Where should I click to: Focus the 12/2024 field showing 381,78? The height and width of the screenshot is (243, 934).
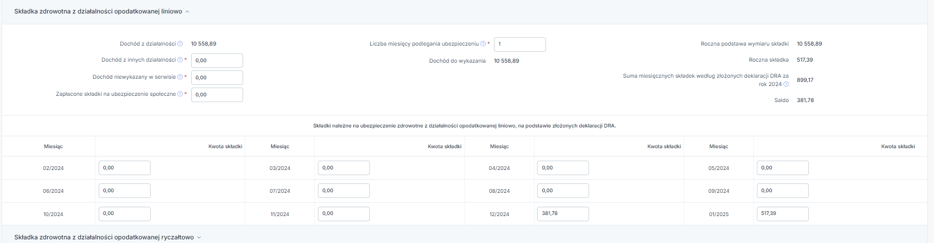563,214
